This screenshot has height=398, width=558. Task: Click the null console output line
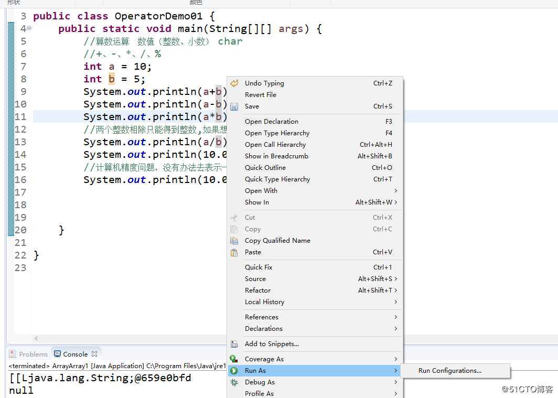coord(22,390)
